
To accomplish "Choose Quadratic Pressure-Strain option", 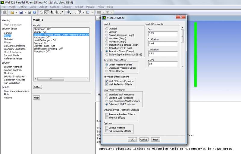I will point(107,68).
